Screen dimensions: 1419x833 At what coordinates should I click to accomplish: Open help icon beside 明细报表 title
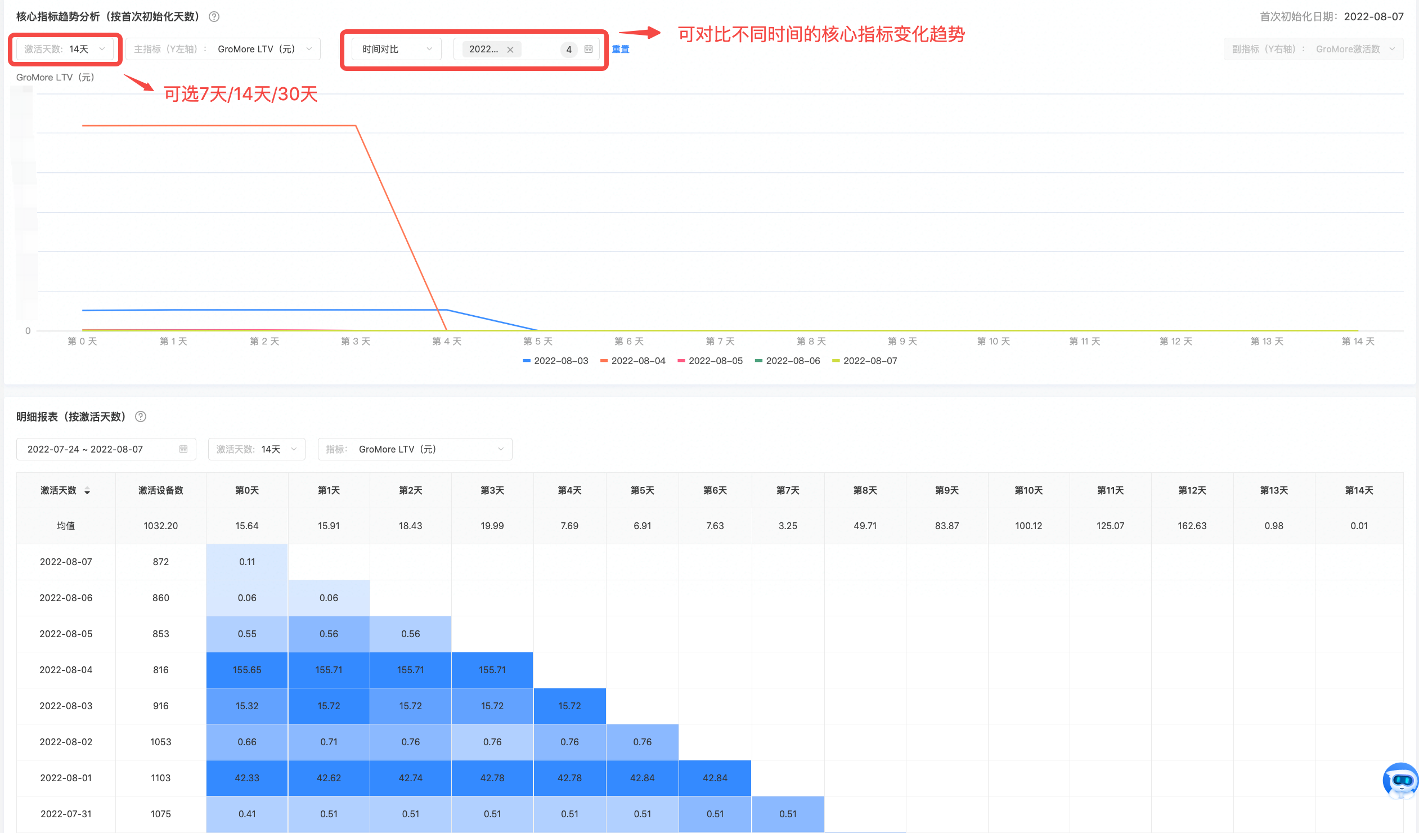[x=141, y=416]
